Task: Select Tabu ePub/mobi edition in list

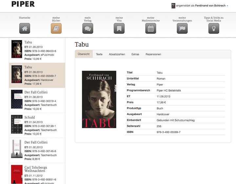Action: (37, 50)
